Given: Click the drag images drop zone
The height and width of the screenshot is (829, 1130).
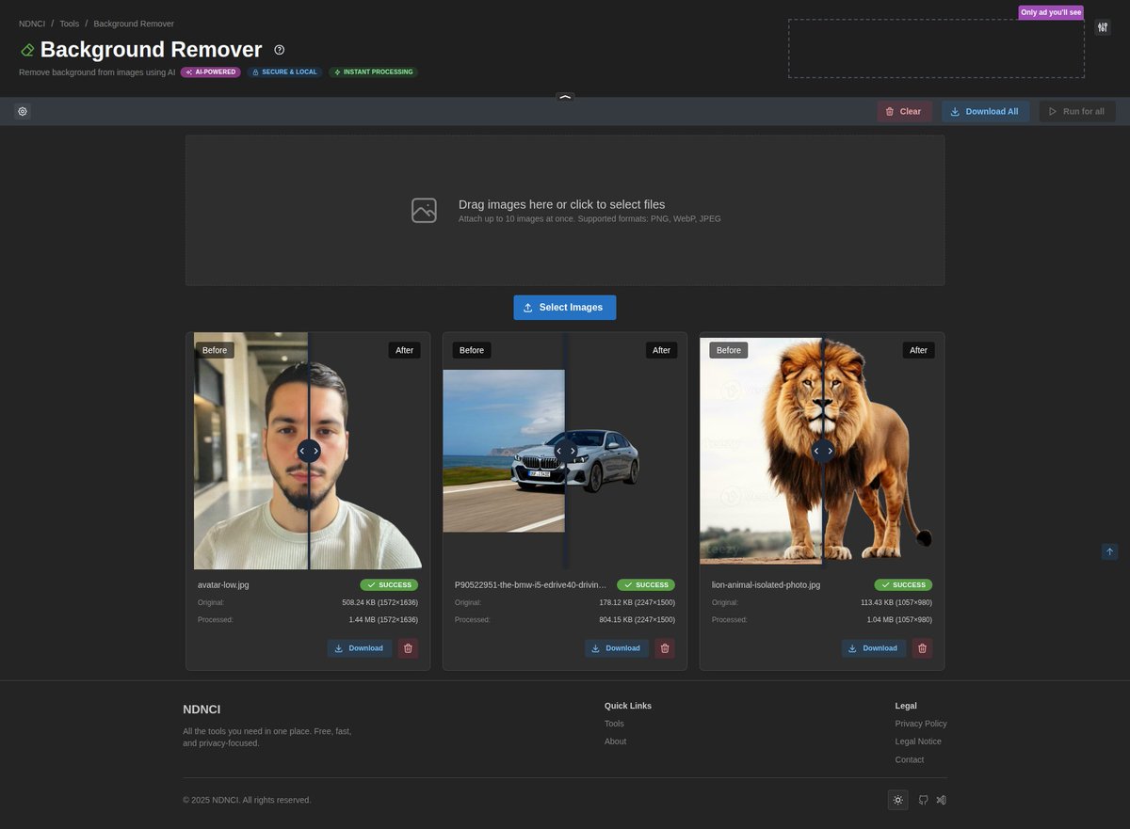Looking at the screenshot, I should point(565,210).
